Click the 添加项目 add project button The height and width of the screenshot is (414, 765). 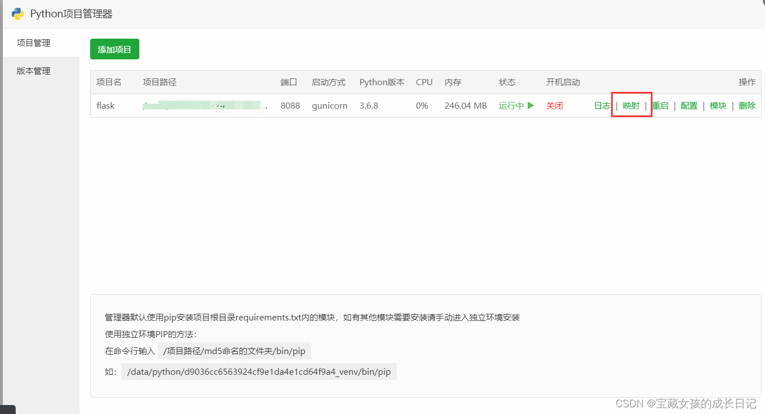(114, 49)
